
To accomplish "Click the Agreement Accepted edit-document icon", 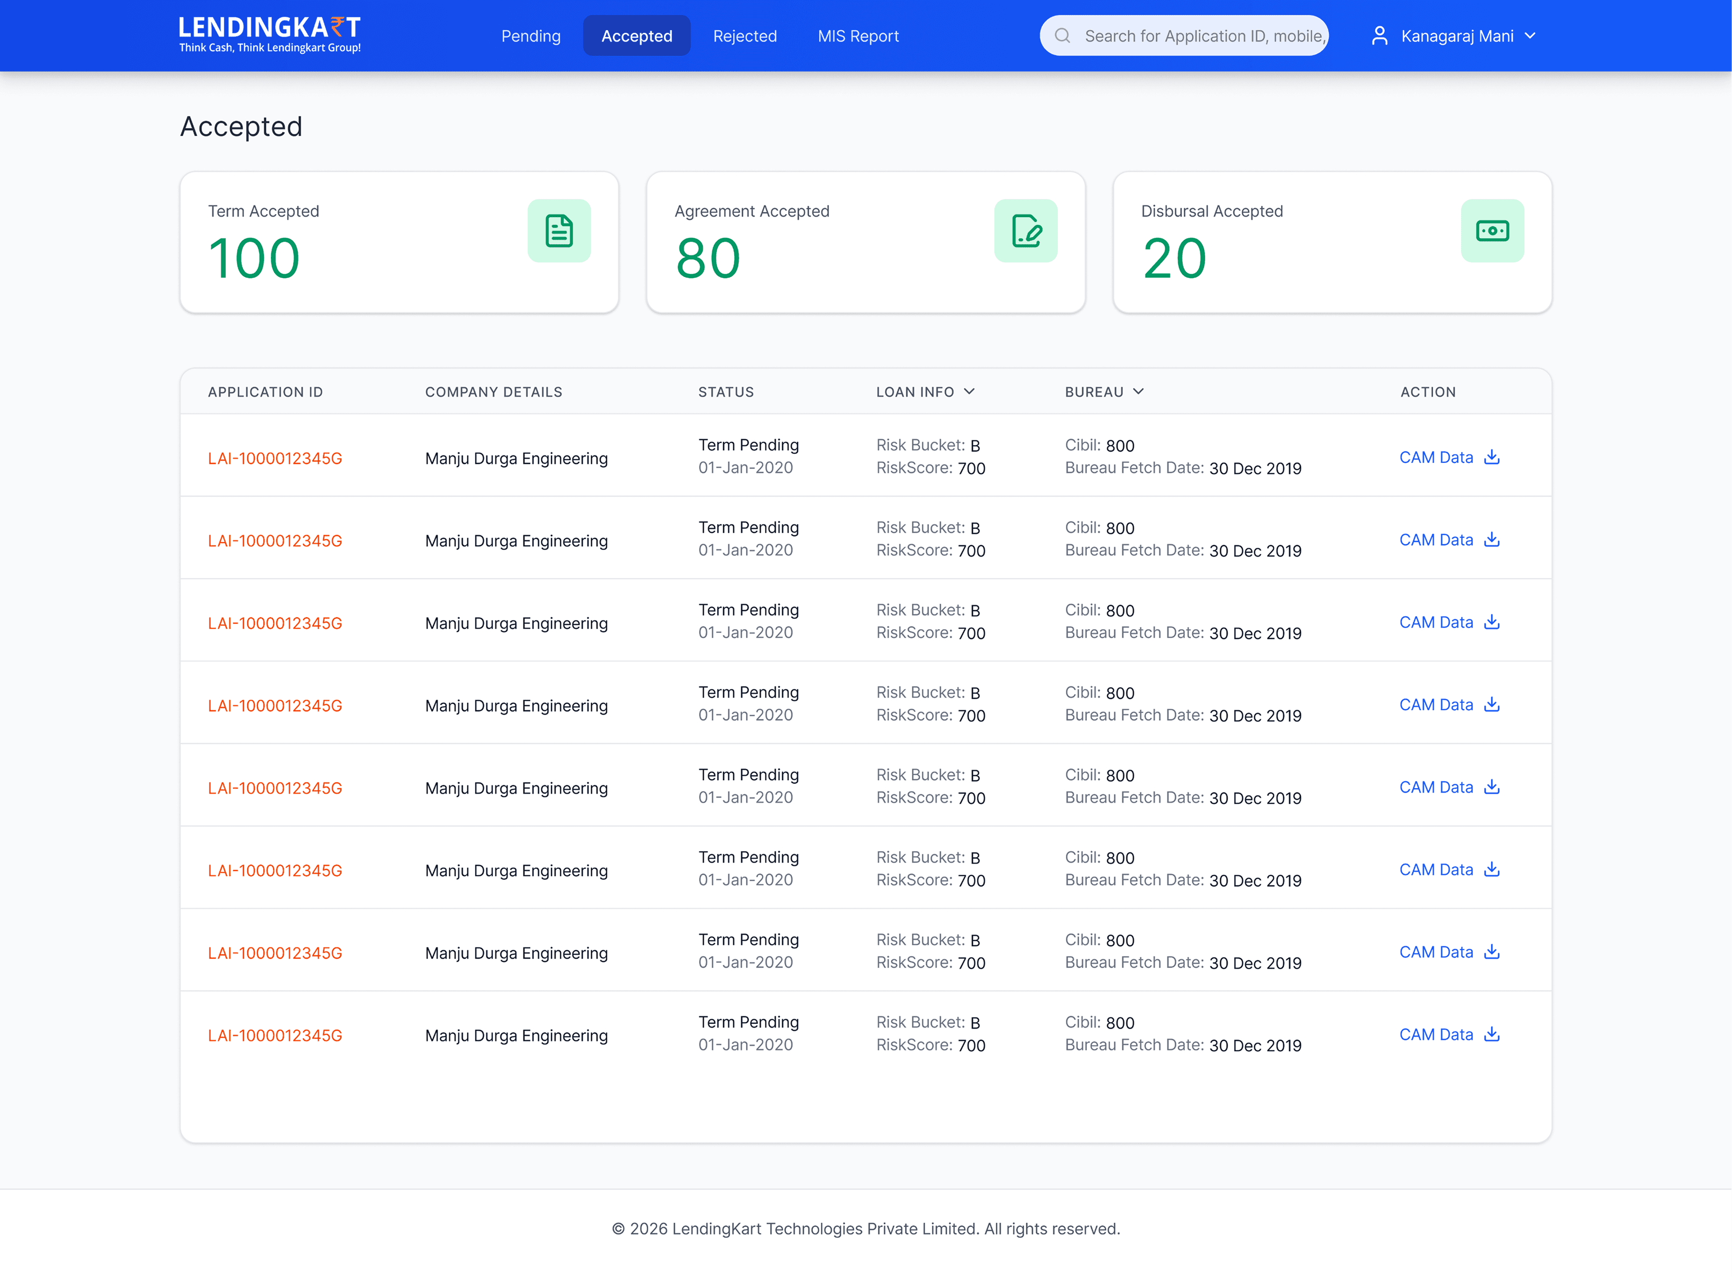I will click(1026, 230).
